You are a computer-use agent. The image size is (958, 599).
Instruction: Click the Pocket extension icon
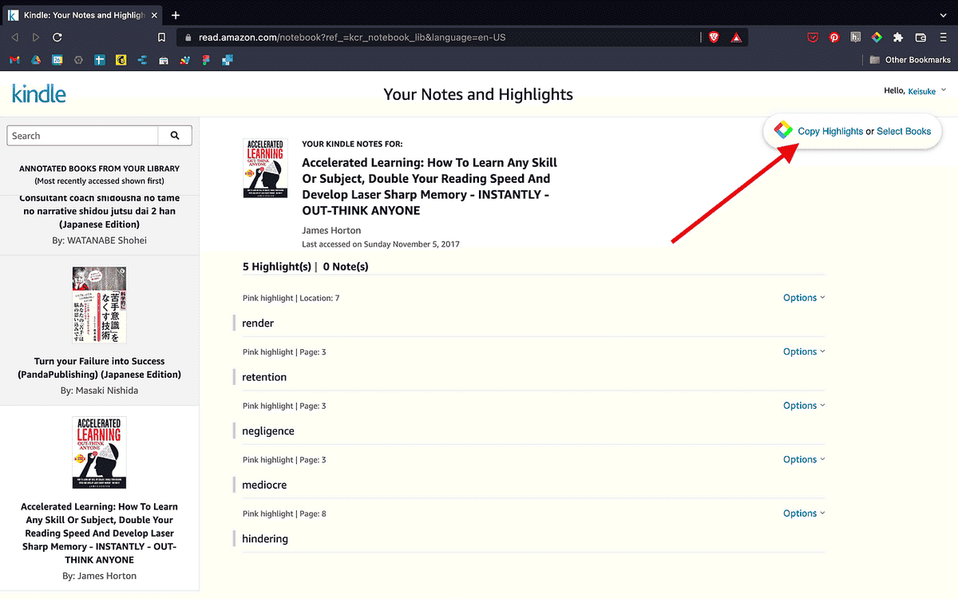[x=813, y=38]
